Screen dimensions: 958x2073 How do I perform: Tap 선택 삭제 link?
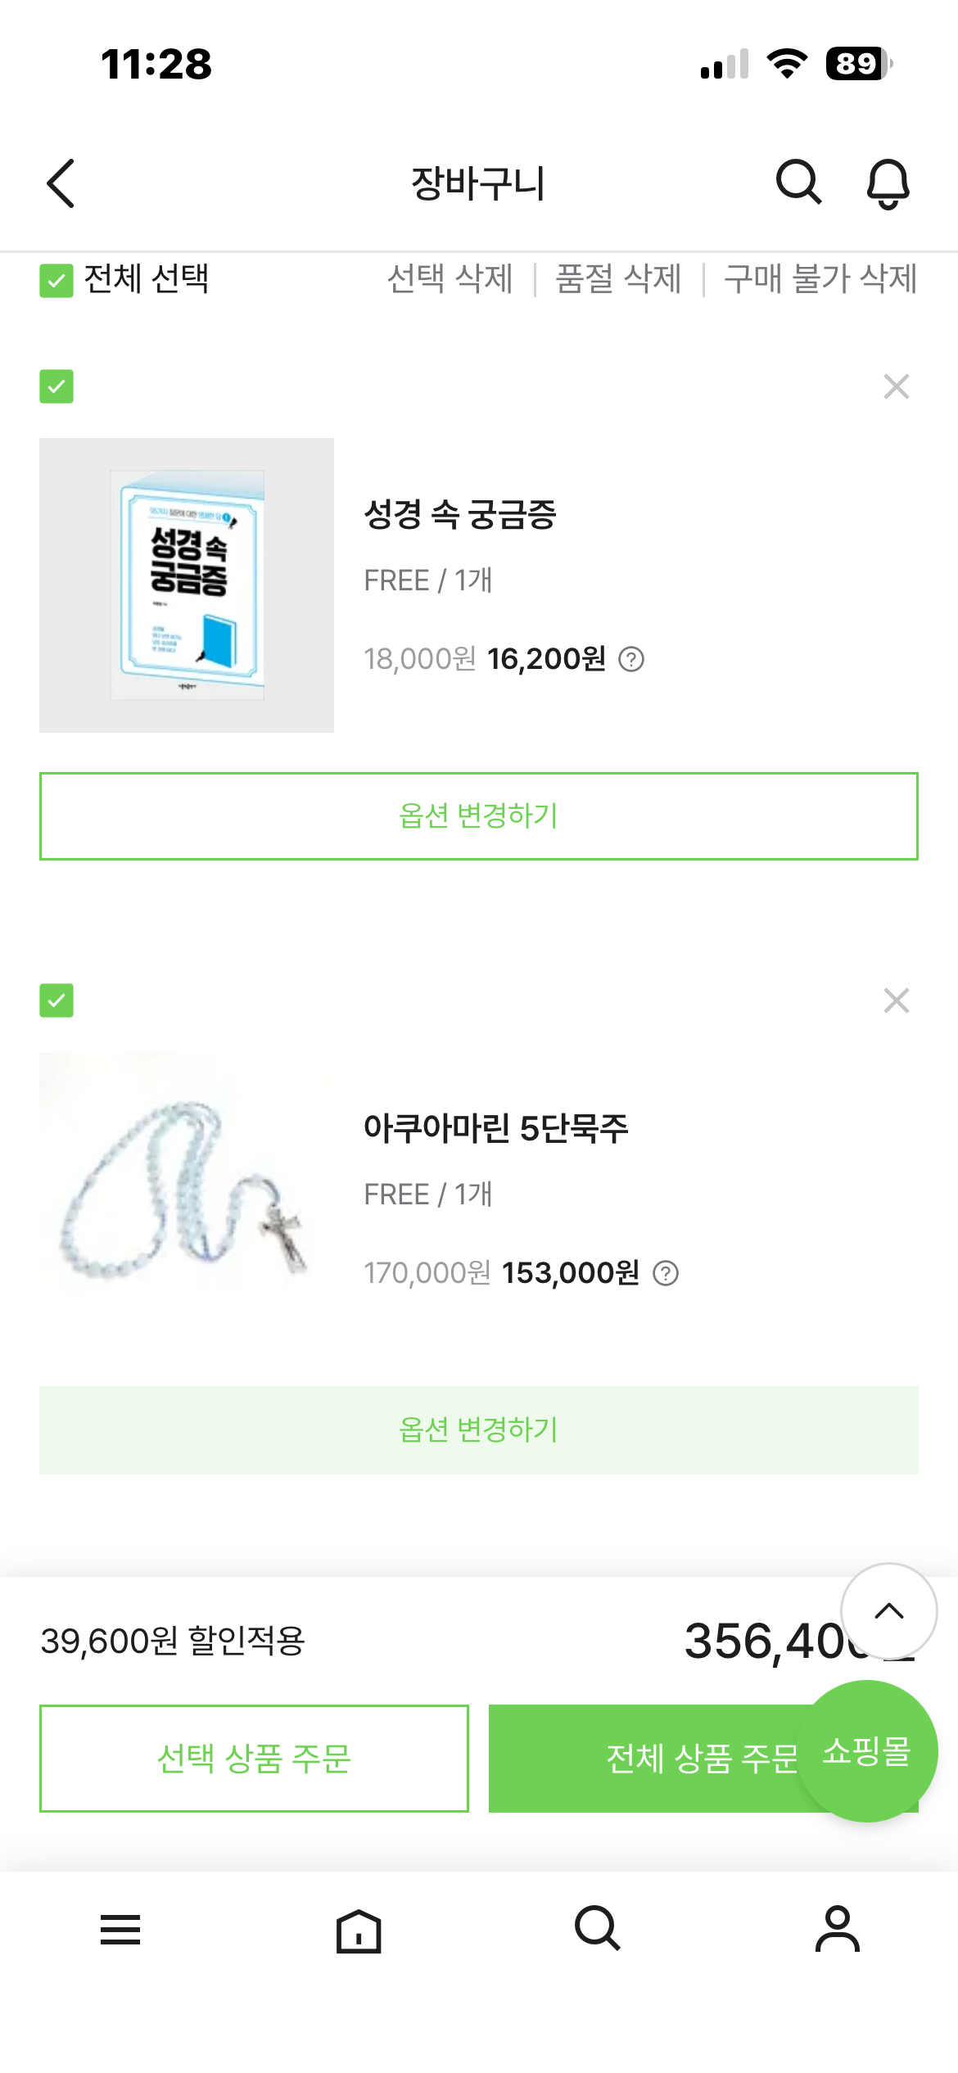[450, 279]
